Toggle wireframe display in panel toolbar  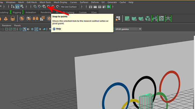click(x=21, y=29)
